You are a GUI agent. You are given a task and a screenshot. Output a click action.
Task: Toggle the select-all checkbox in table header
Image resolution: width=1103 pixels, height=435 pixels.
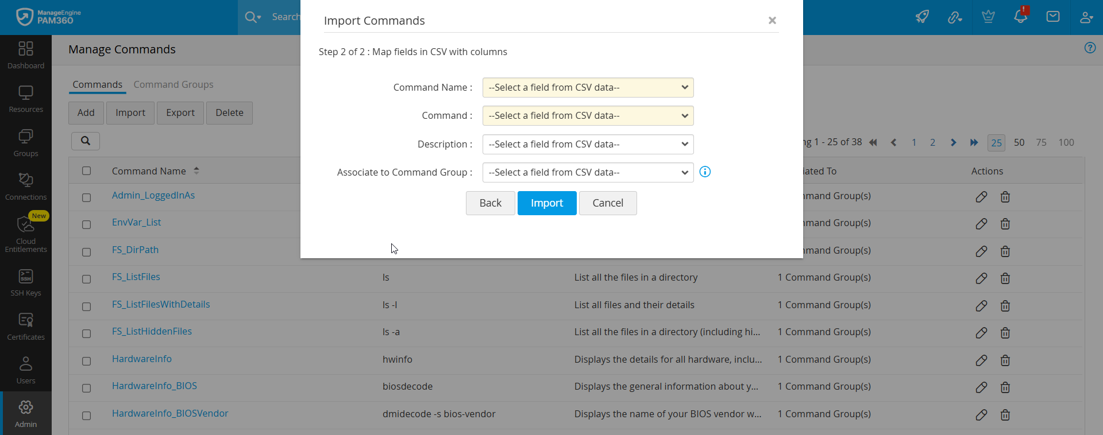coord(87,171)
